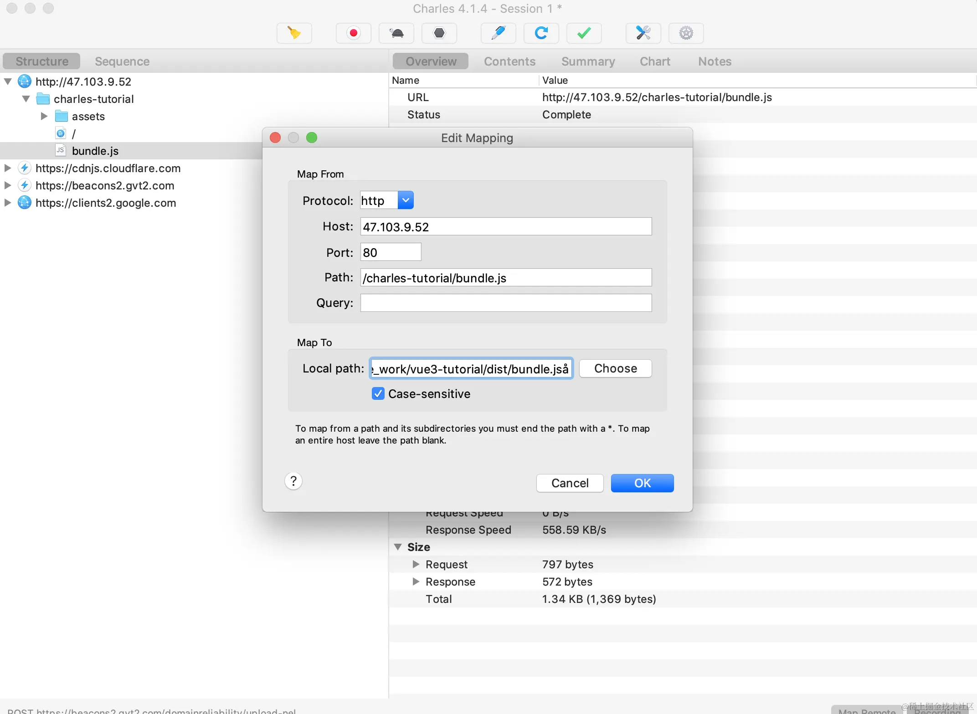Expand the Request size row
This screenshot has height=714, width=977.
coord(416,564)
